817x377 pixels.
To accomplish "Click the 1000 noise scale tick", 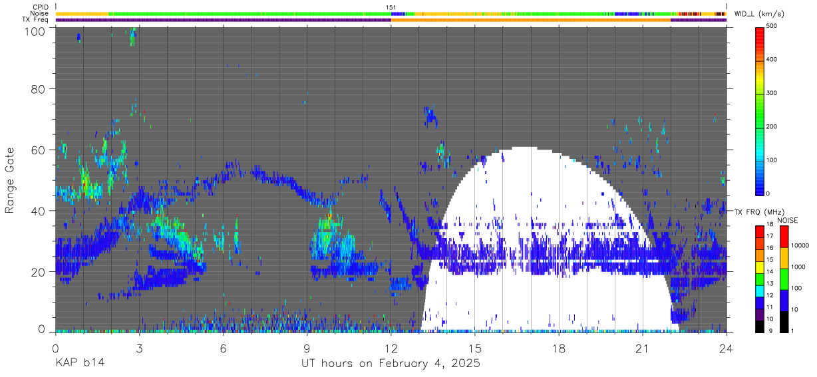I will 798,267.
